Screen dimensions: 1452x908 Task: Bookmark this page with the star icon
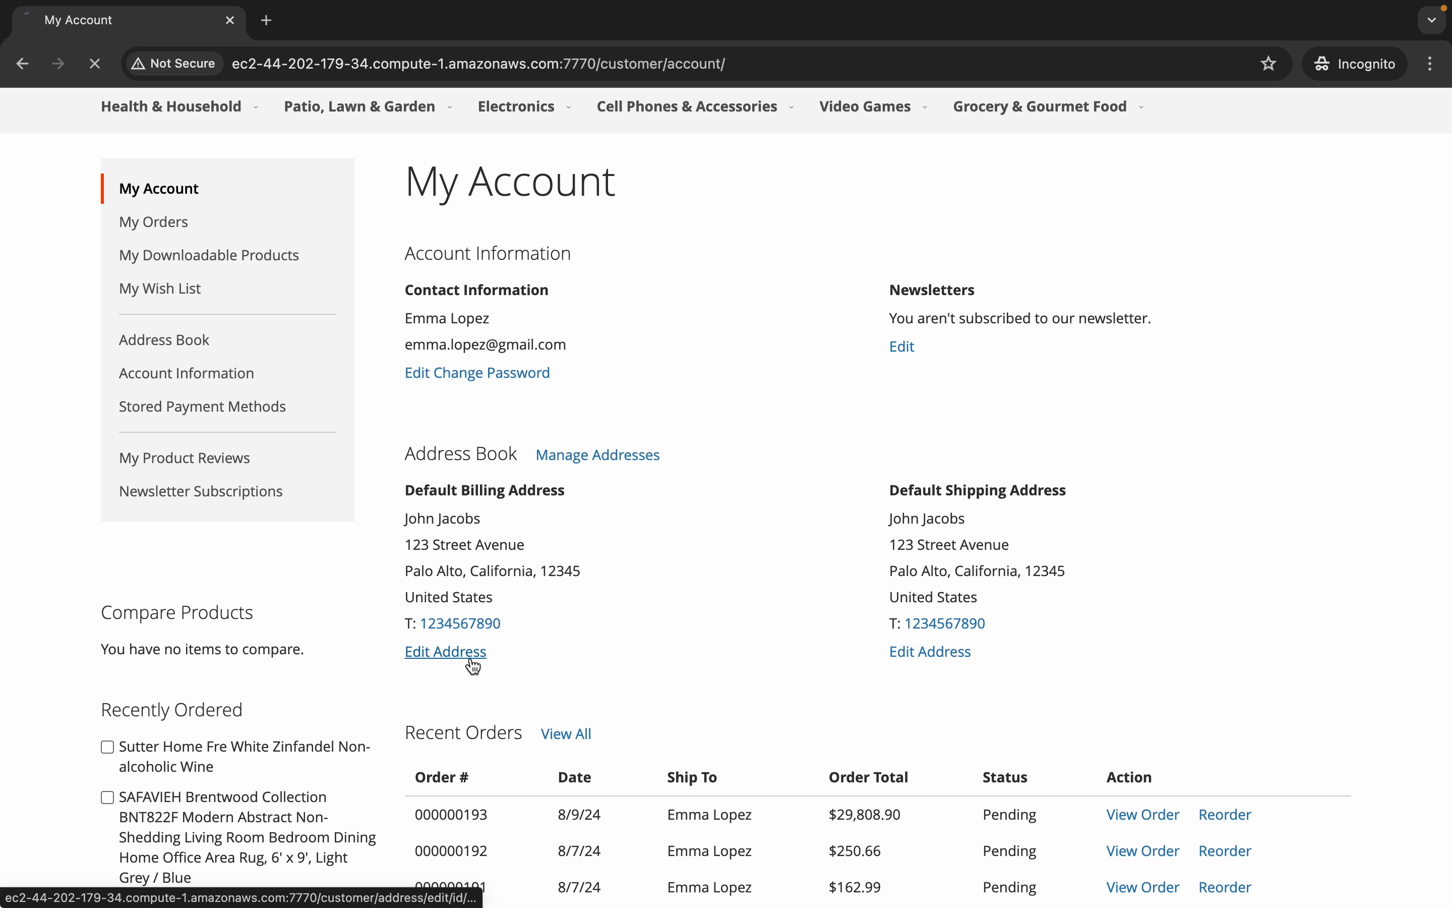1268,64
